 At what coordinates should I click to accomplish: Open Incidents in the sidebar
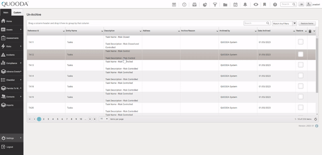[x=12, y=55]
